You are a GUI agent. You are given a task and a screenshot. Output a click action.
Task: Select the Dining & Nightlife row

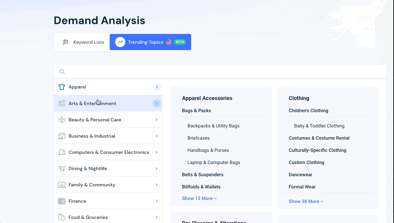[x=108, y=168]
